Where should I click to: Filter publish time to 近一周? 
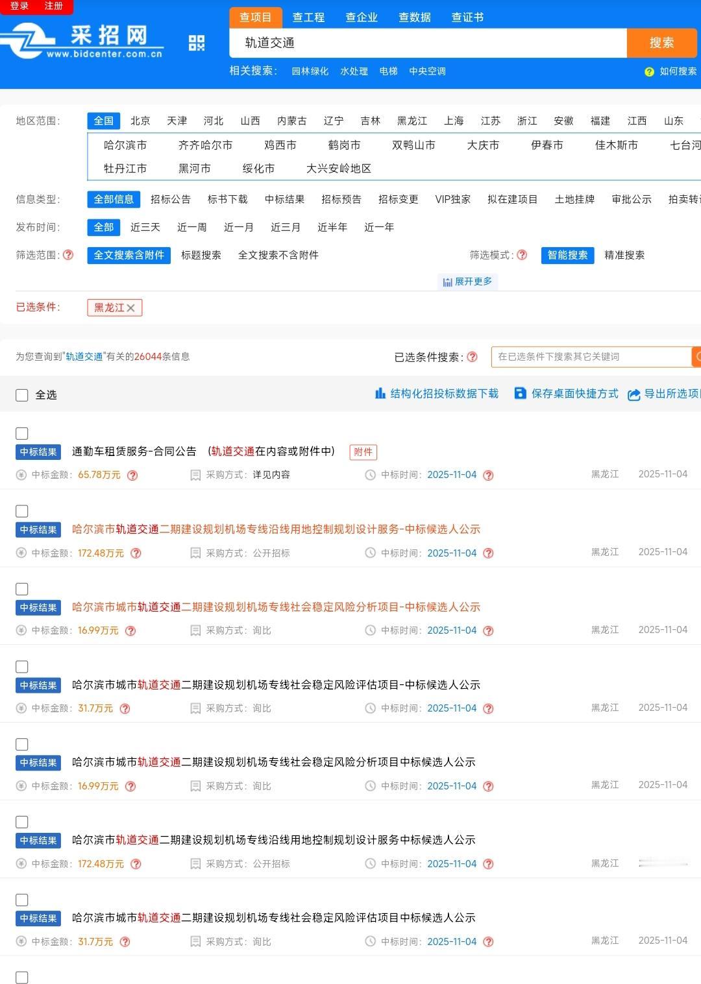point(192,227)
